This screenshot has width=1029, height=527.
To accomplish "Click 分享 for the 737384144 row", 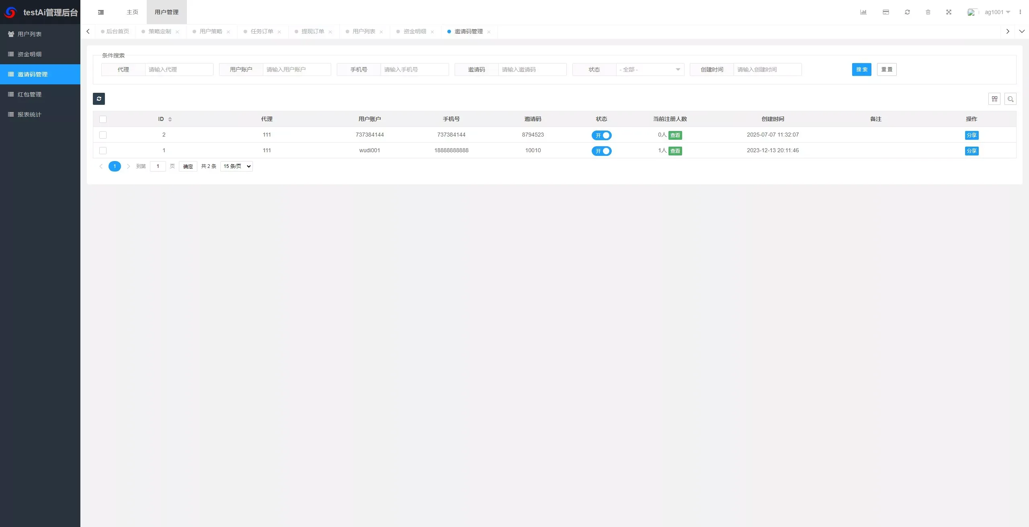I will pyautogui.click(x=972, y=135).
